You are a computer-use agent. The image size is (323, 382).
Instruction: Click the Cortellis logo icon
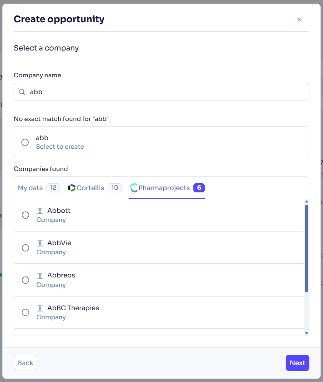(72, 188)
